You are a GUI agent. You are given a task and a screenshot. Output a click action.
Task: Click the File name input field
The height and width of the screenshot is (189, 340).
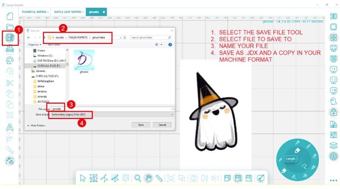tap(112, 109)
